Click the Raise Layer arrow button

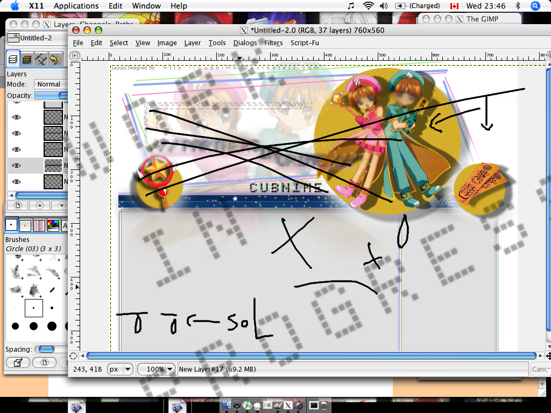coord(40,205)
